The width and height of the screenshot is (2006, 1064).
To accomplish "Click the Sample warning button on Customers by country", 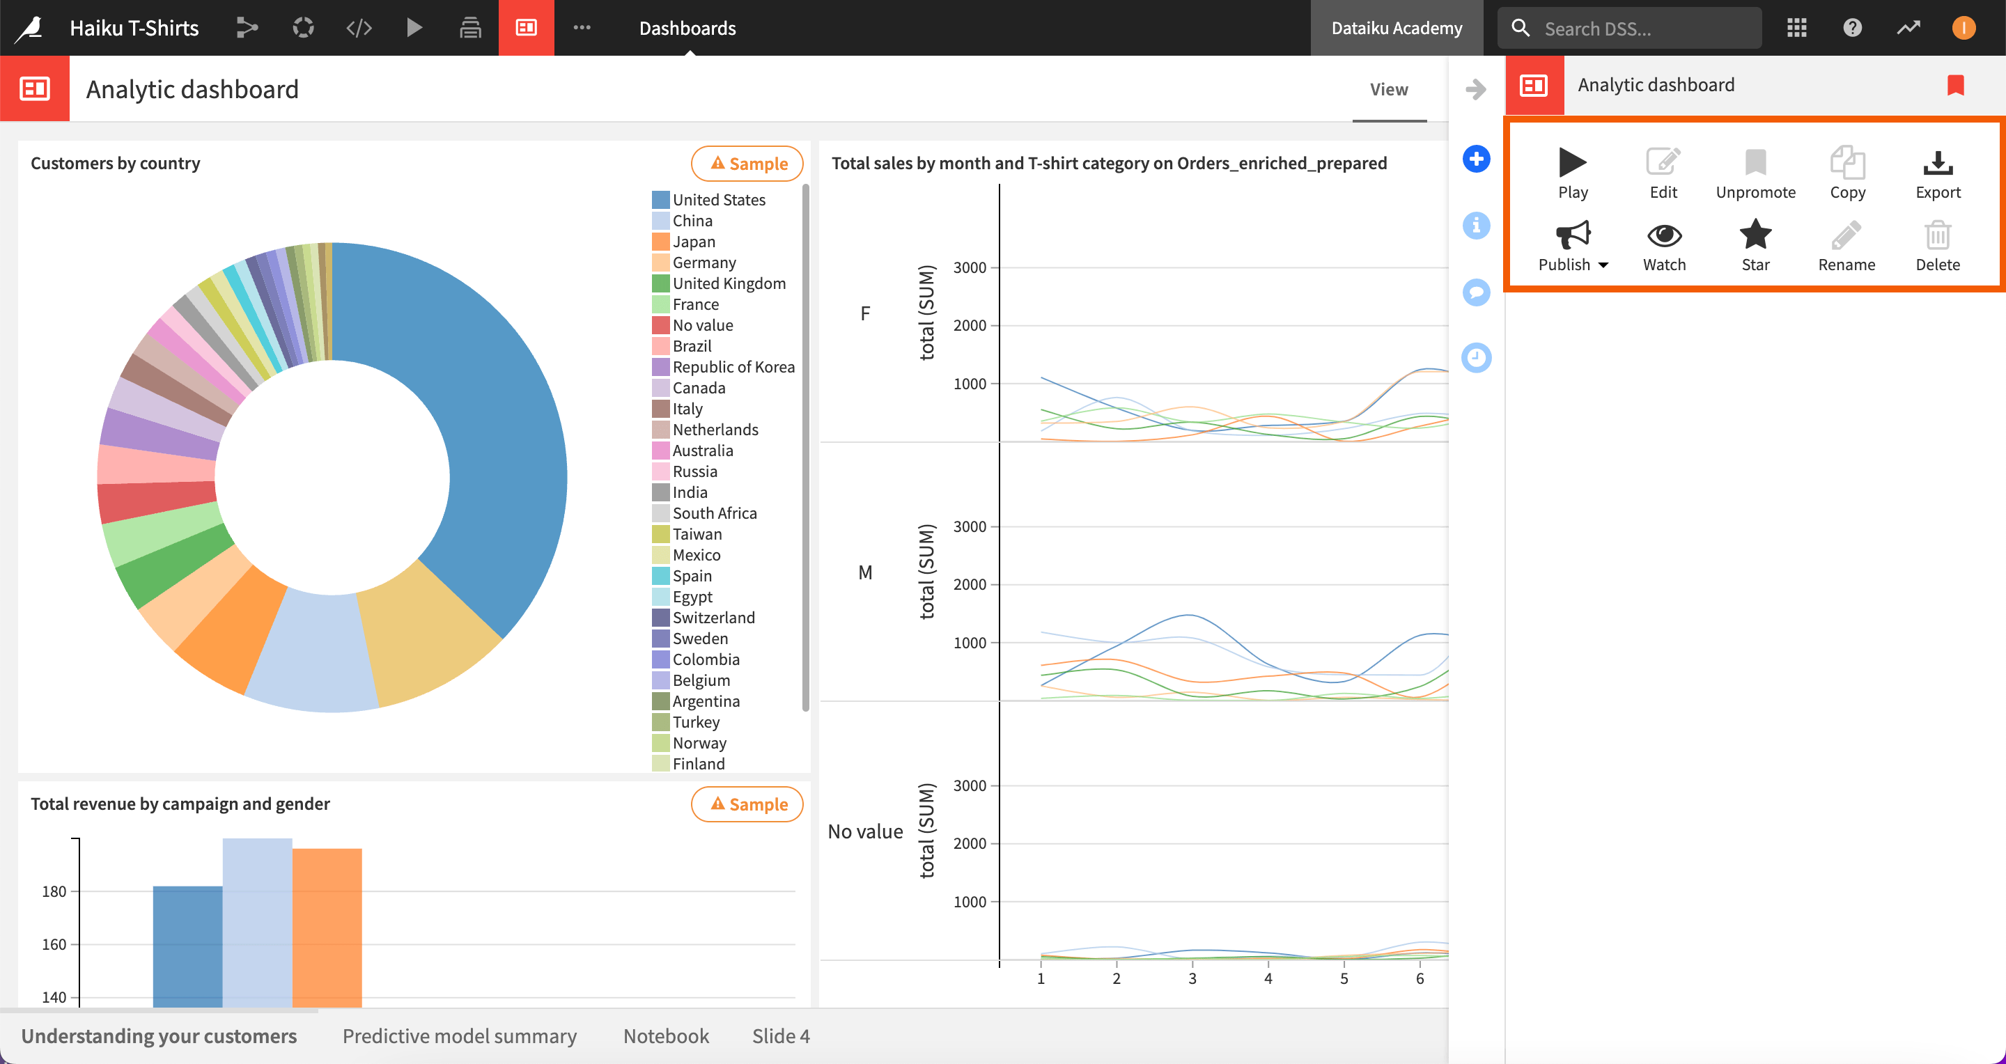I will pos(746,164).
